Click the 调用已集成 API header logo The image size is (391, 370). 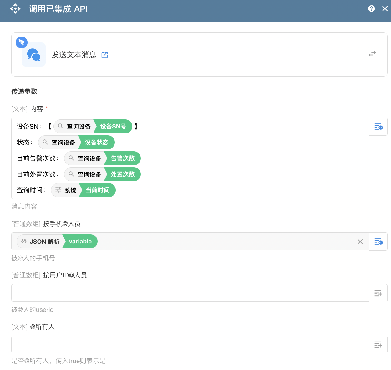(15, 9)
